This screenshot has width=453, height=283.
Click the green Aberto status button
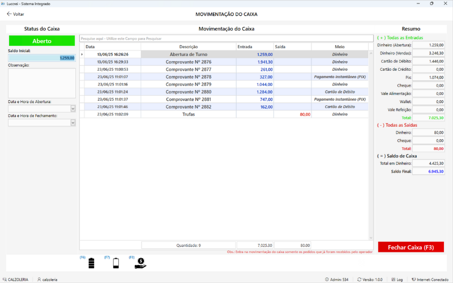point(42,41)
